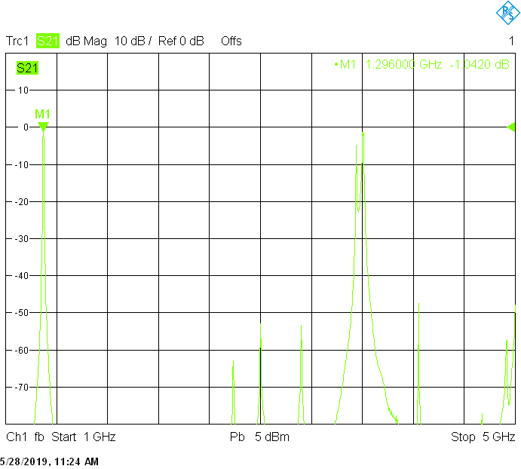Select the M1 marker triangle on the trace

tap(43, 127)
